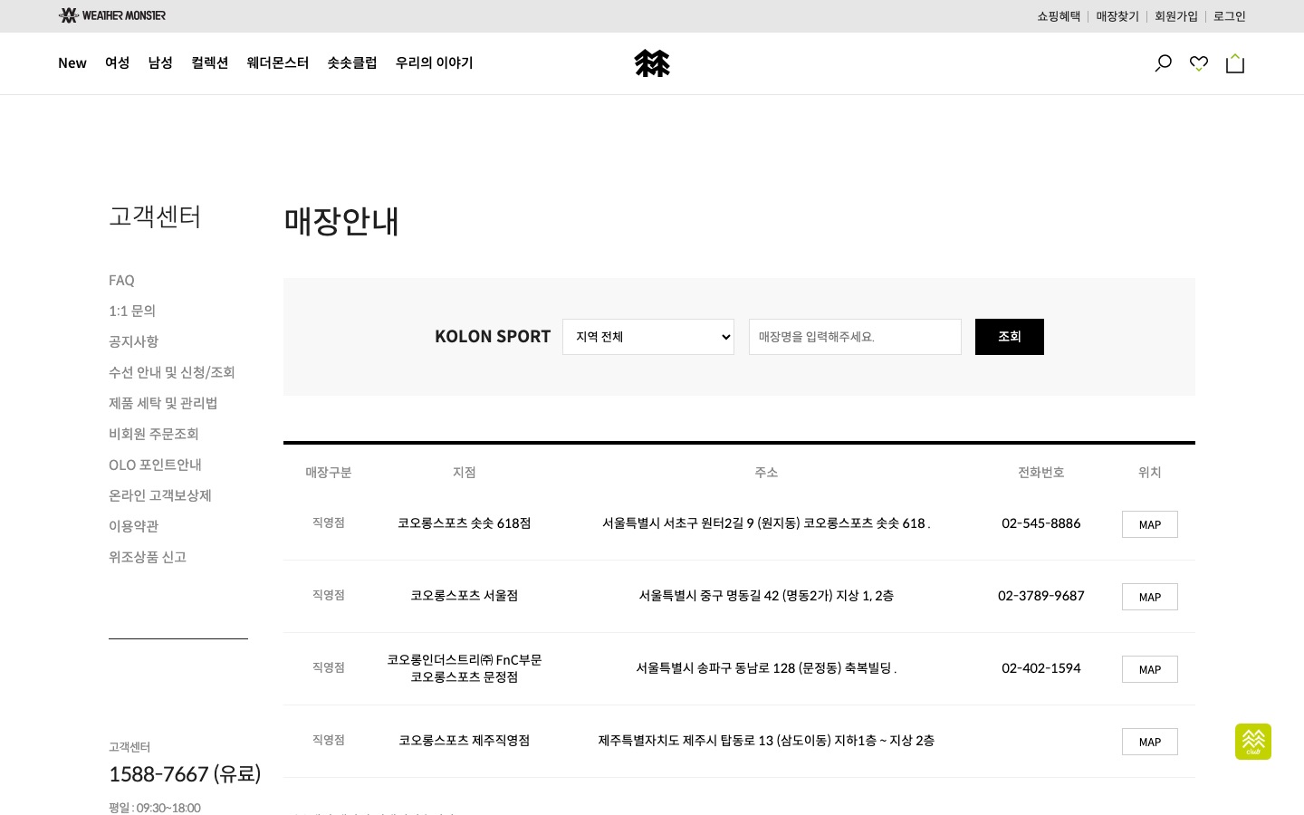Open MAP for 코오롱스포츠 솟솟 618점
The image size is (1304, 815).
[x=1150, y=524]
